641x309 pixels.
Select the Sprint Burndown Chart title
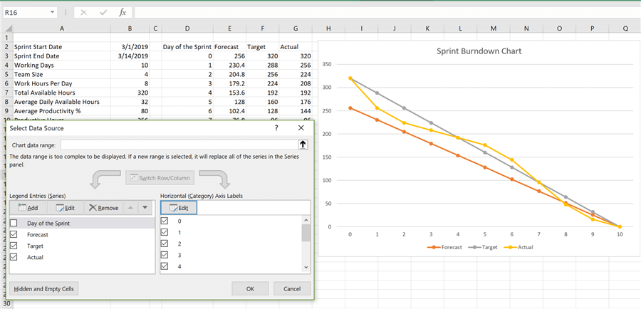pos(479,51)
